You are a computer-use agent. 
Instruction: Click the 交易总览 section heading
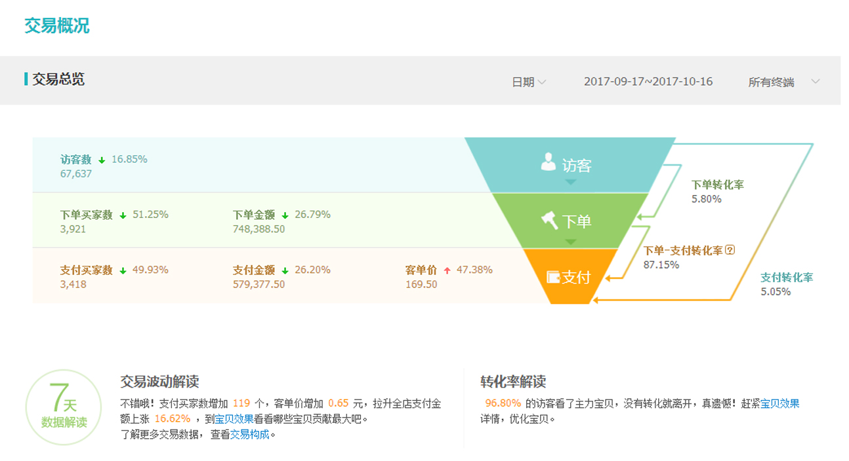click(58, 80)
